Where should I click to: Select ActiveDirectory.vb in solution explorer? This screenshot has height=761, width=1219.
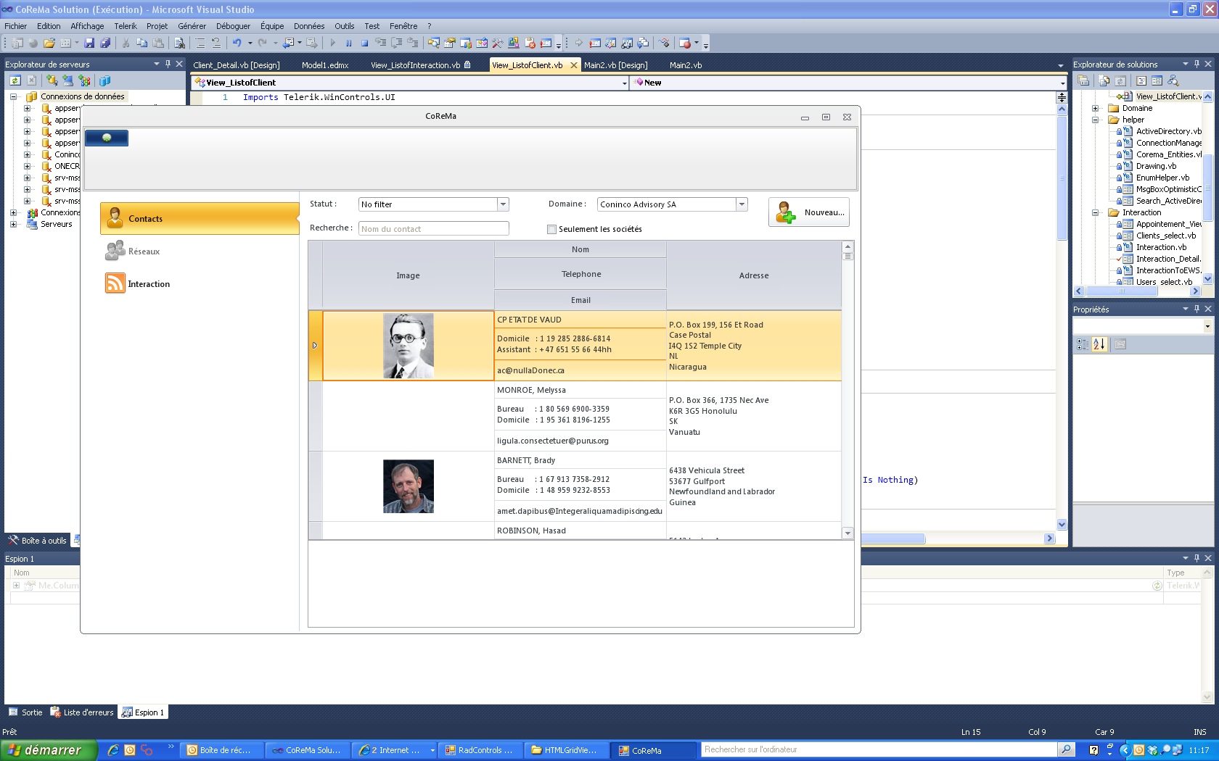coord(1169,131)
